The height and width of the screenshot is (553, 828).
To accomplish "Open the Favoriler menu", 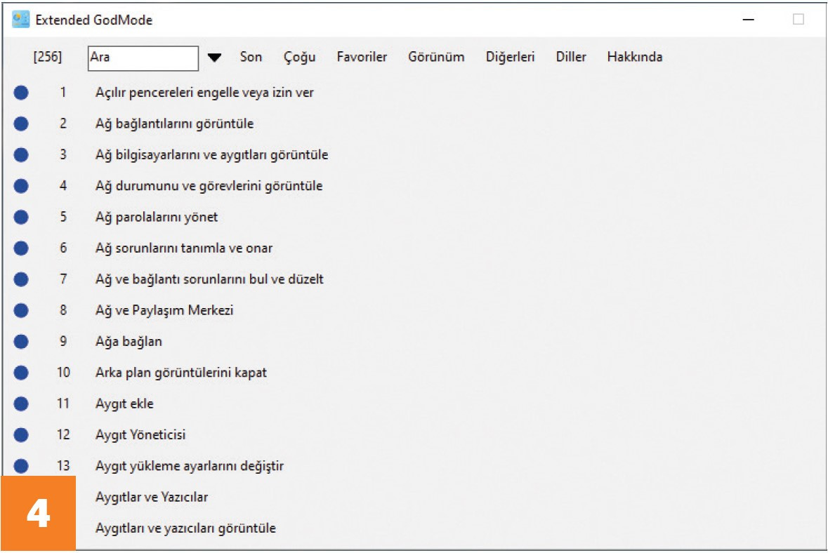I will (x=362, y=57).
